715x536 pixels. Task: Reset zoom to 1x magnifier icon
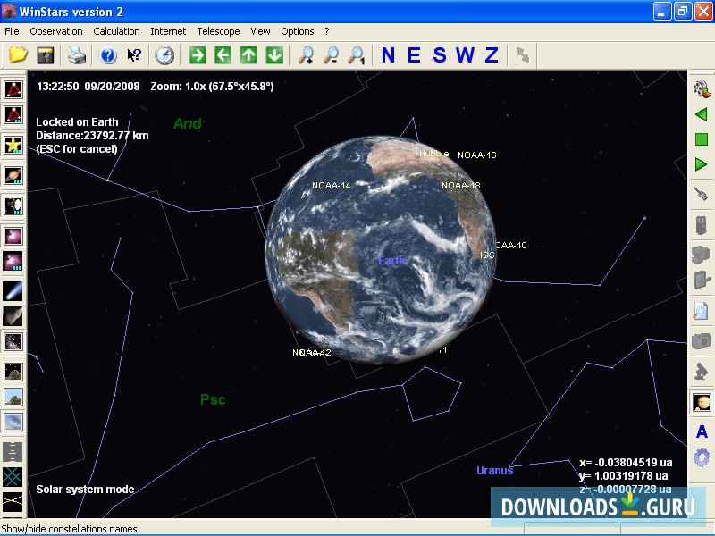(356, 55)
